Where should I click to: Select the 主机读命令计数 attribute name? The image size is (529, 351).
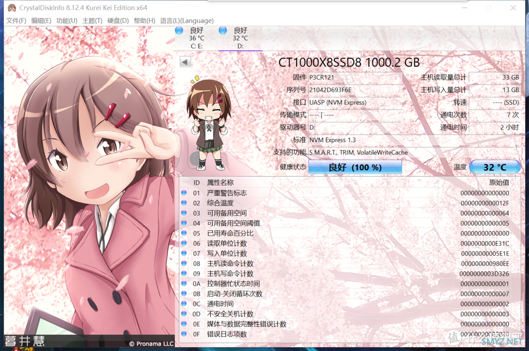tap(230, 264)
